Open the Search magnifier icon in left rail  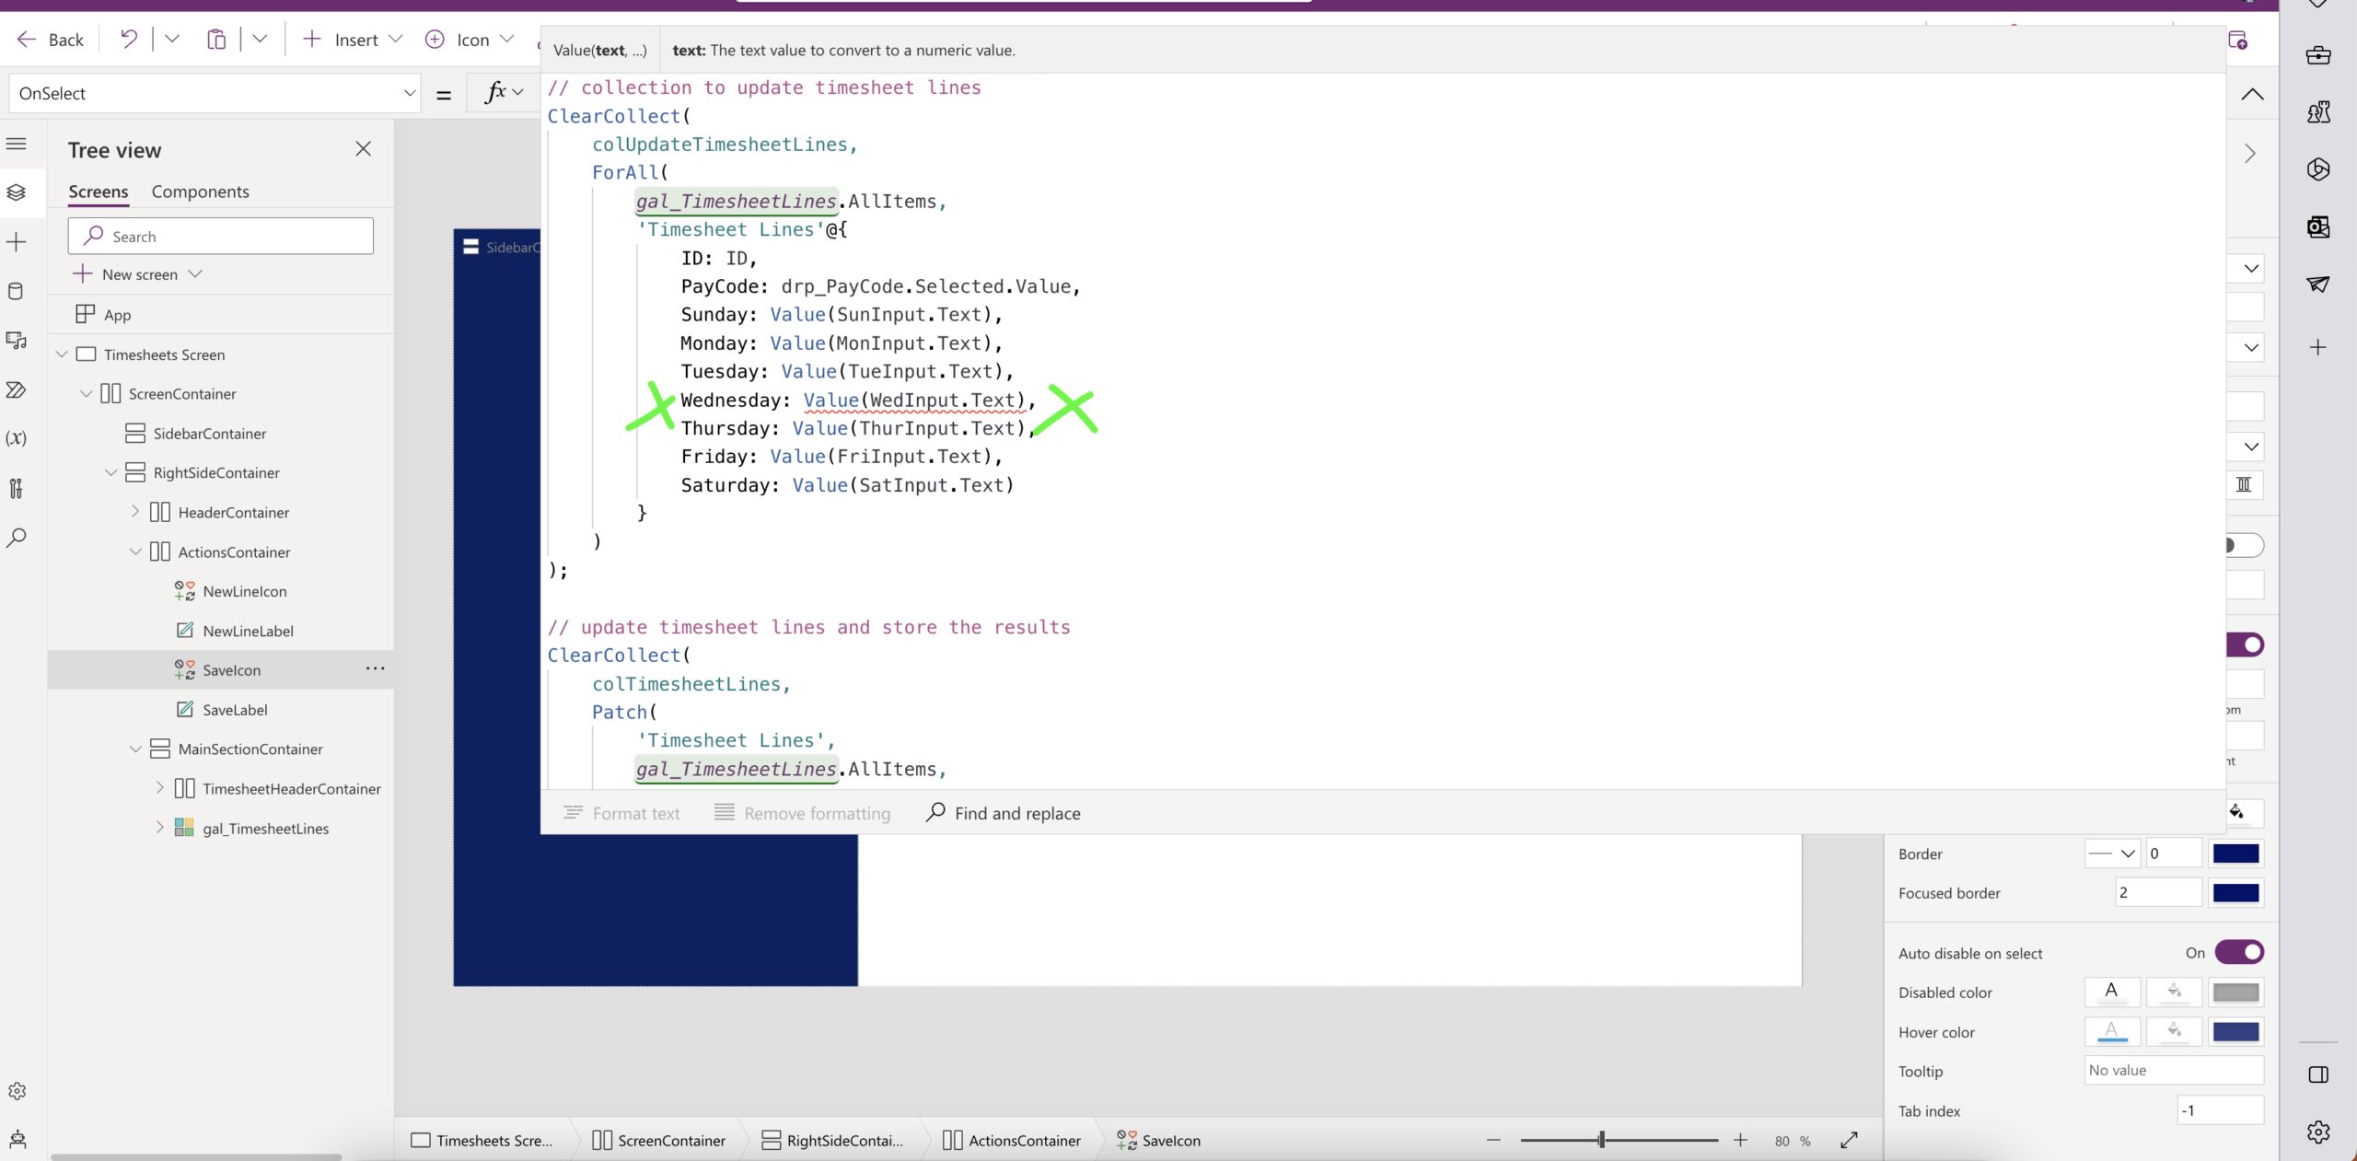click(x=16, y=538)
